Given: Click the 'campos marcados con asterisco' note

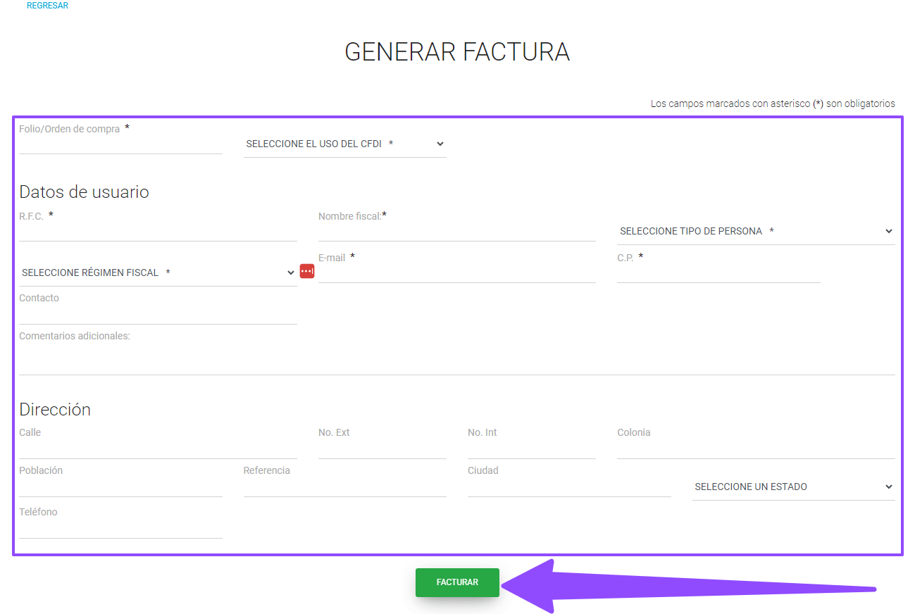Looking at the screenshot, I should click(x=773, y=104).
